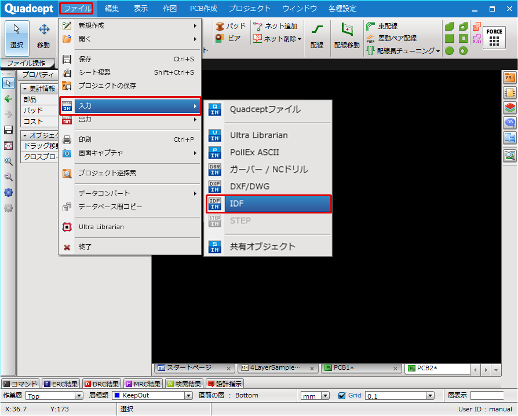Screen dimensions: 518x416
Task: Click the left sidebar save disk icon
Action: 8,130
